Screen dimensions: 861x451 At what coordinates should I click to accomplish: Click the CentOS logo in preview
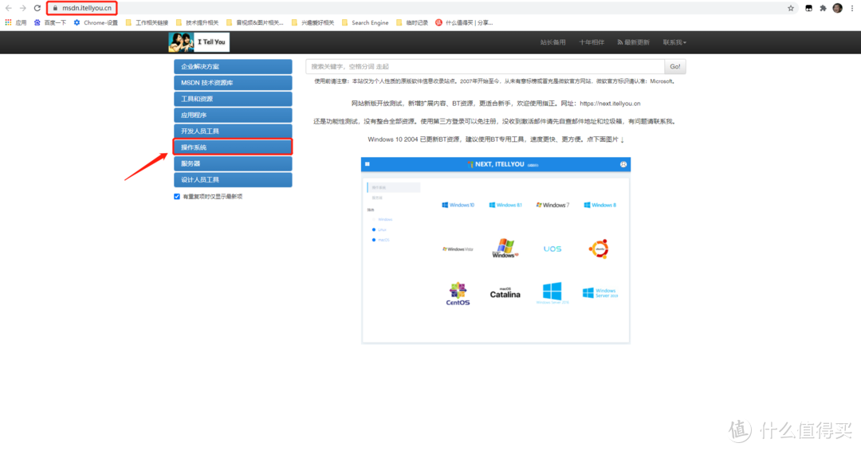click(x=458, y=294)
